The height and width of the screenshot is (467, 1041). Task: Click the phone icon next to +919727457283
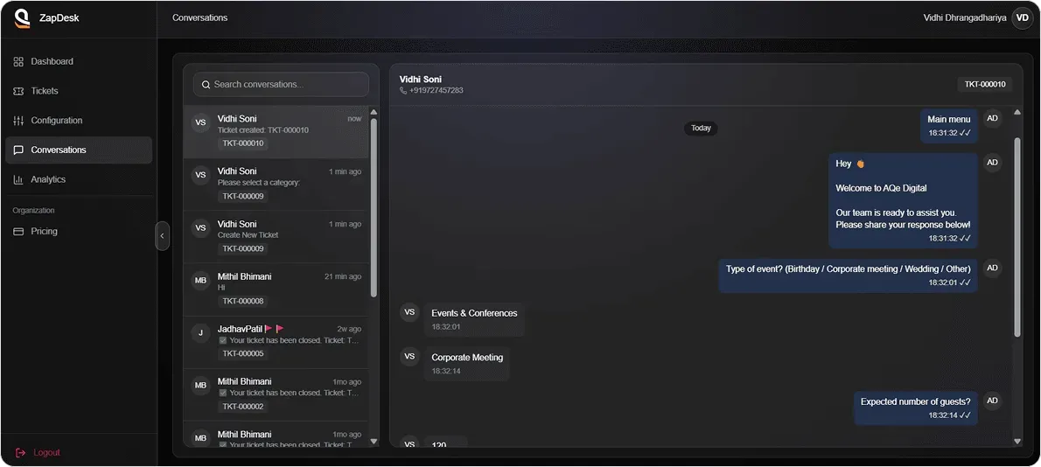(x=403, y=90)
